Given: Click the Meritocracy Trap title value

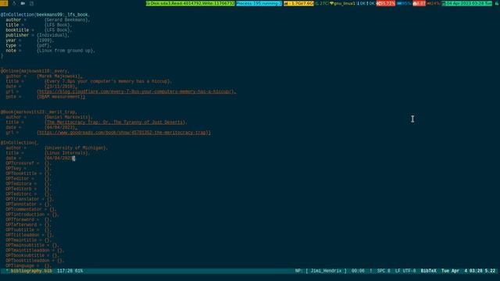Looking at the screenshot, I should pos(116,122).
